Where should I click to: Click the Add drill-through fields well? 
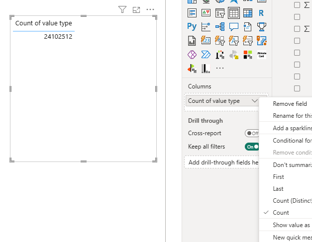[x=223, y=162]
